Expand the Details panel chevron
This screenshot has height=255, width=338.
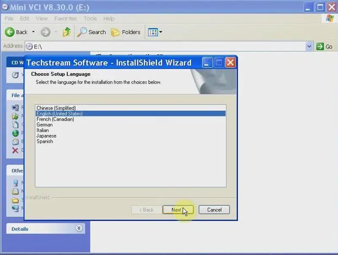79,228
